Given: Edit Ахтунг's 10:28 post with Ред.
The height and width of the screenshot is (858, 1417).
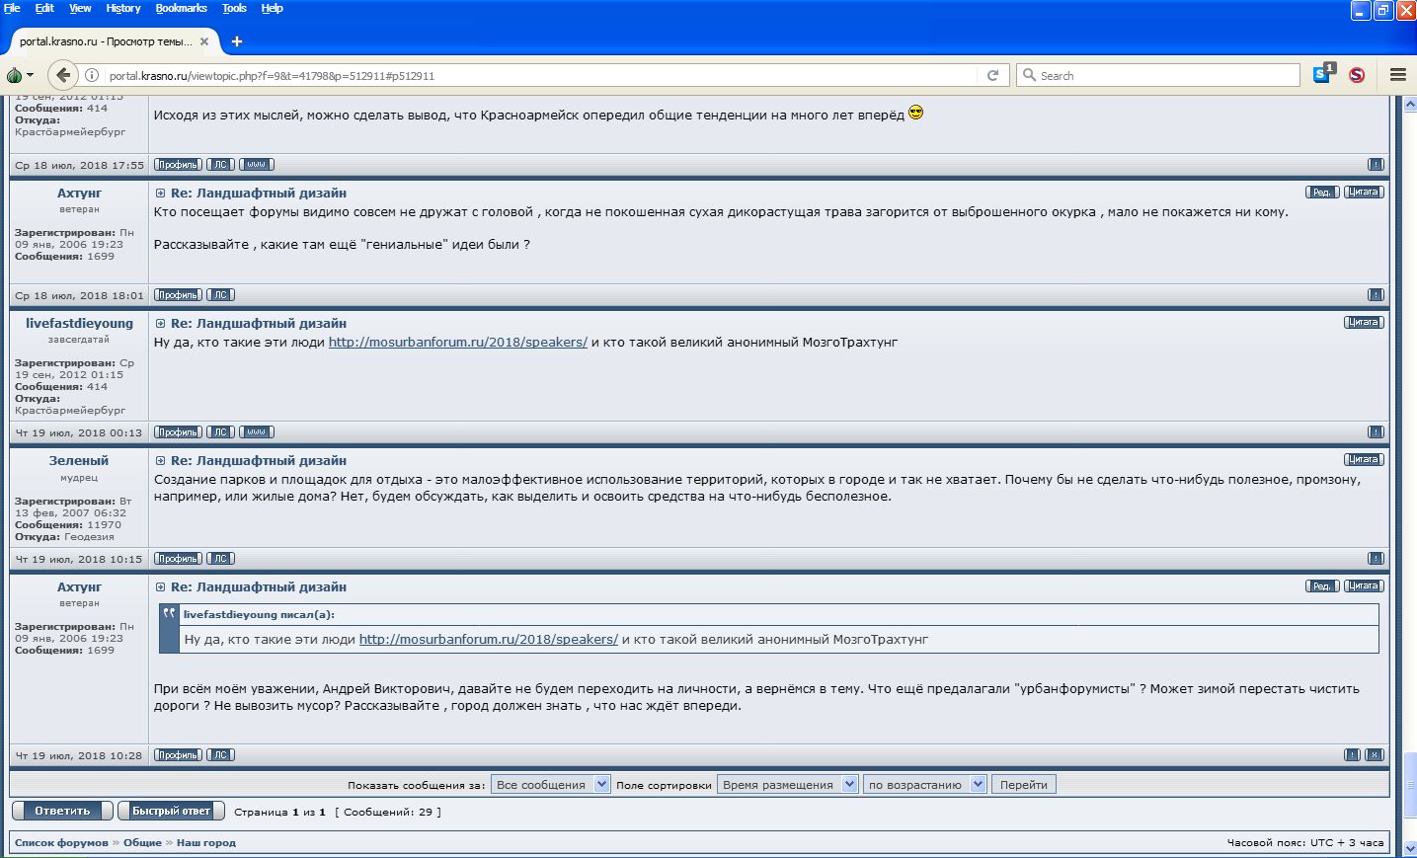Looking at the screenshot, I should point(1322,586).
